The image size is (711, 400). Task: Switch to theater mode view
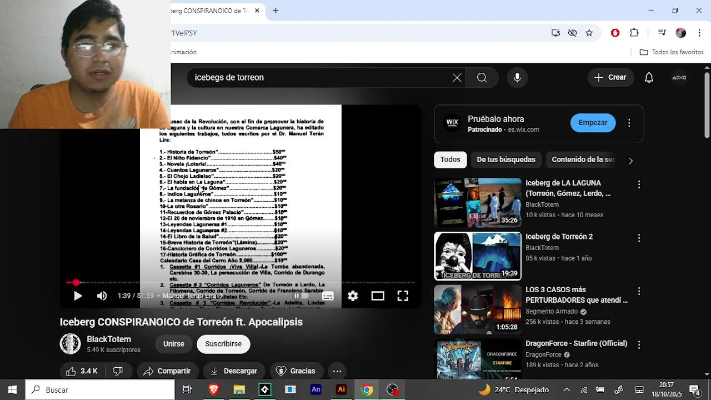pyautogui.click(x=378, y=296)
